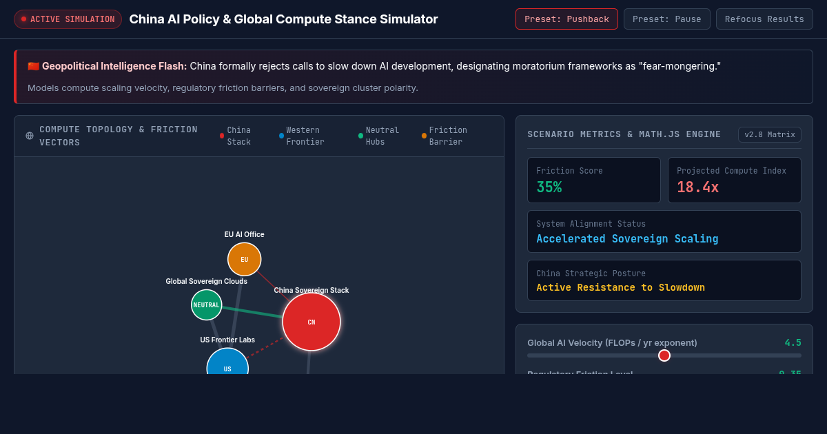Click the Global Sovereign Clouds node label
Viewport: 827px width, 434px height.
pos(206,281)
